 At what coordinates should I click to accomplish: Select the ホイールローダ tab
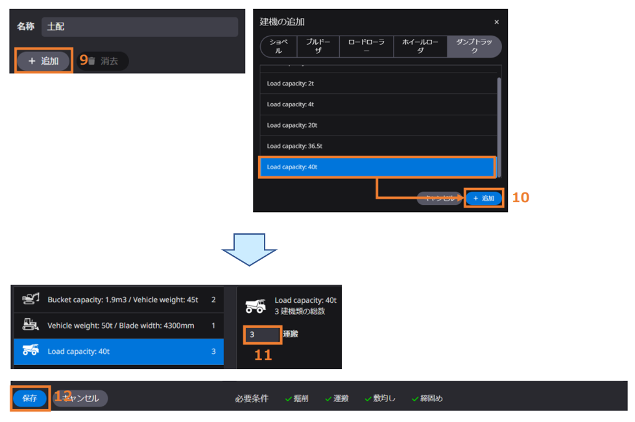[420, 47]
